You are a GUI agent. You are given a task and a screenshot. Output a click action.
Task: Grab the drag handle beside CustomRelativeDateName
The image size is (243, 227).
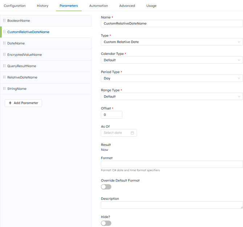coord(4,32)
